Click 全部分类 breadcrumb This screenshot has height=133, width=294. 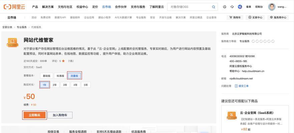pos(7,27)
